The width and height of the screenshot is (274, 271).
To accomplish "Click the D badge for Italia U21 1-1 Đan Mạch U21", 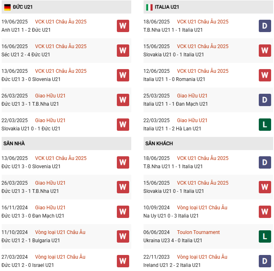I will [265, 100].
